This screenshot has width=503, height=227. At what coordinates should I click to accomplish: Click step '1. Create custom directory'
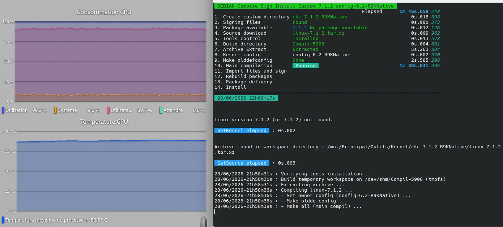click(x=252, y=17)
